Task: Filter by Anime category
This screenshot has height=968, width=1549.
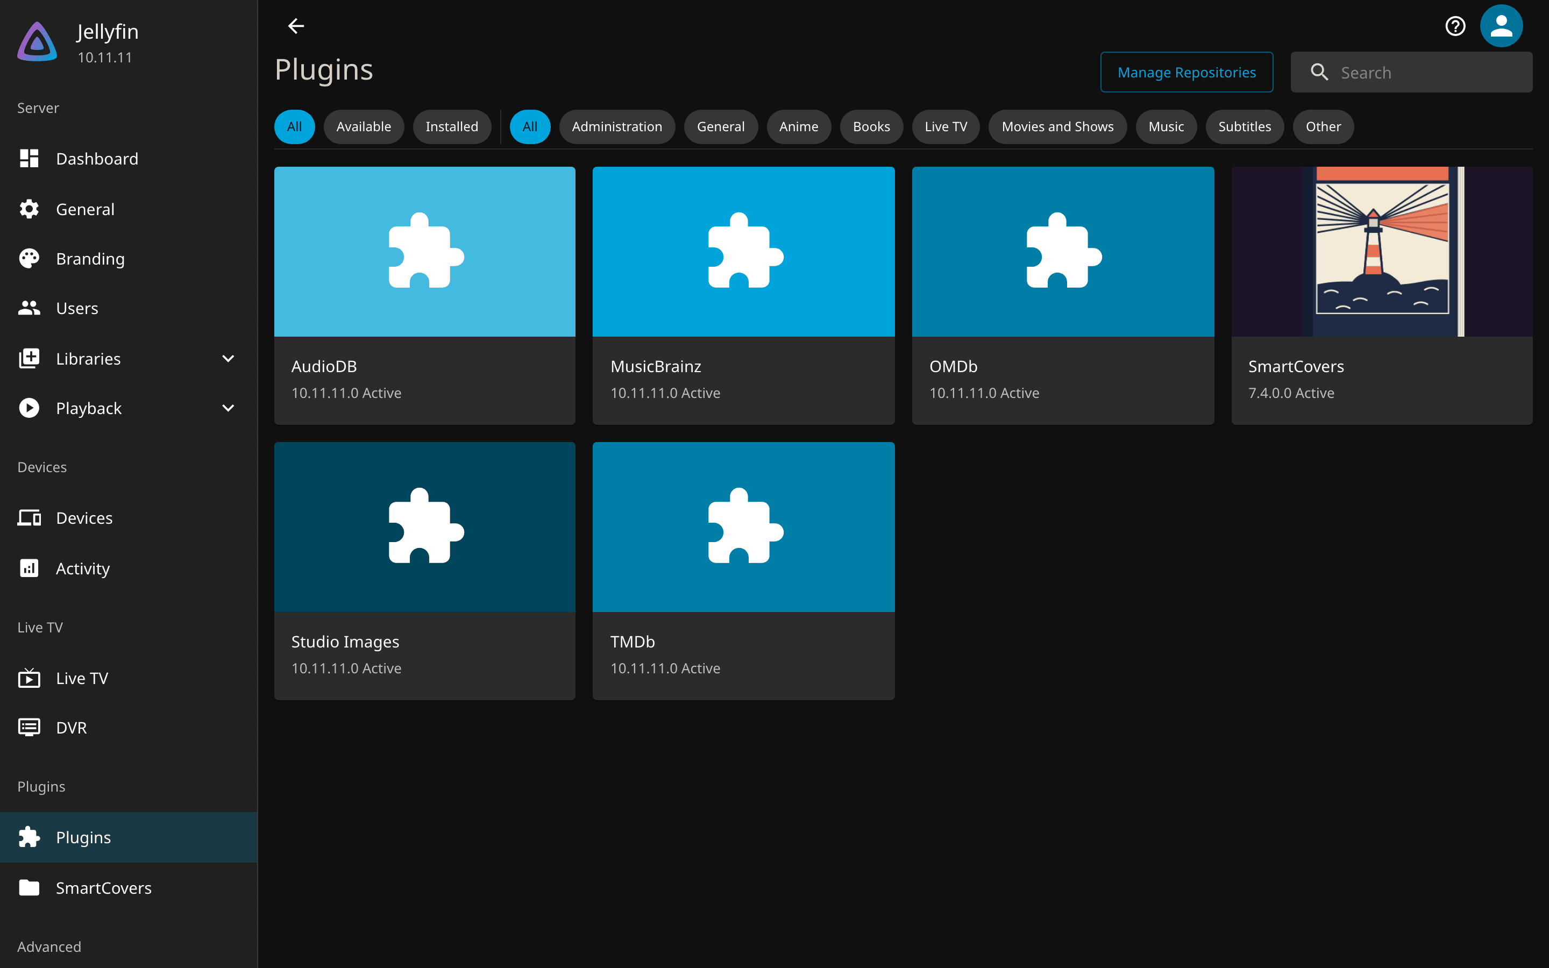Action: pos(799,127)
